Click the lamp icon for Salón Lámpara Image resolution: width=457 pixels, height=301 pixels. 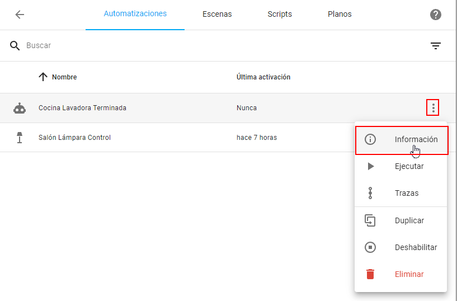(20, 138)
